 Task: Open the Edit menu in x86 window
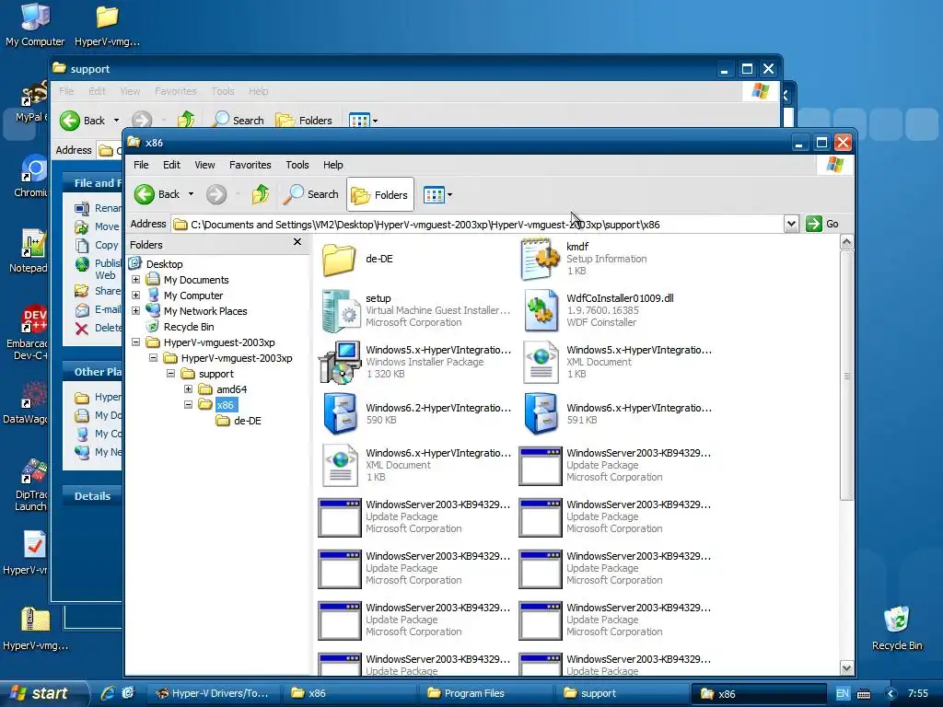click(x=171, y=165)
